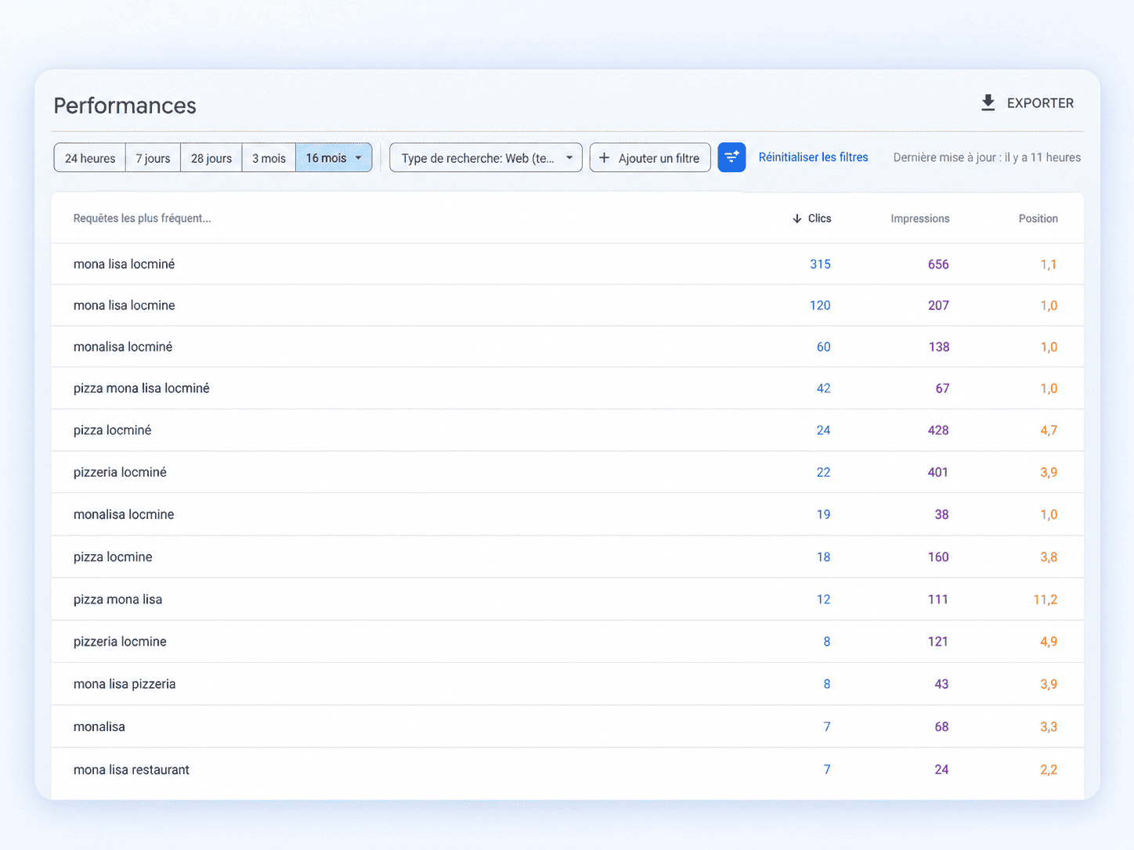The width and height of the screenshot is (1134, 850).
Task: Click the EXPORTER label
Action: tap(1040, 103)
